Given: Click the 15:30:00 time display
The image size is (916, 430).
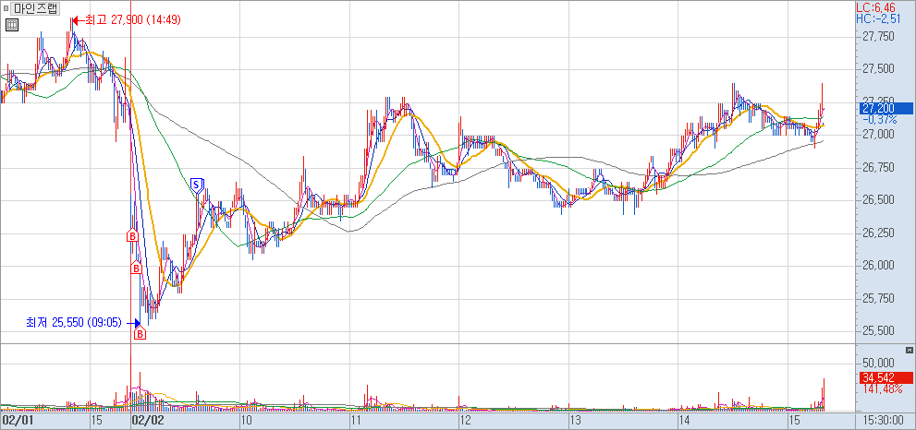Looking at the screenshot, I should 882,420.
